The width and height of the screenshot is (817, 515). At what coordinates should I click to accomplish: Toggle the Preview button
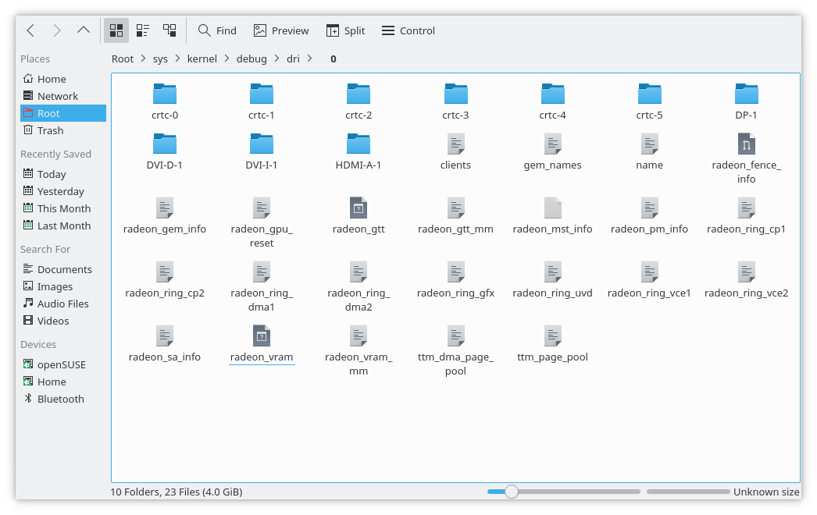tap(280, 30)
